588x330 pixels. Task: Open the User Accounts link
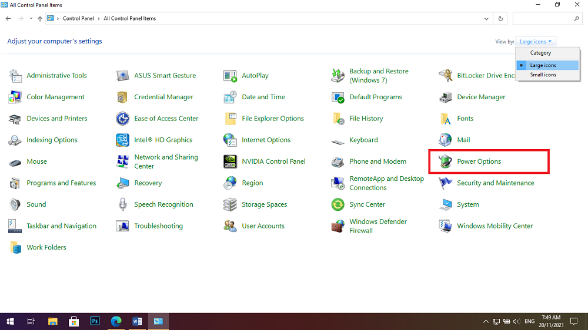[x=263, y=226]
